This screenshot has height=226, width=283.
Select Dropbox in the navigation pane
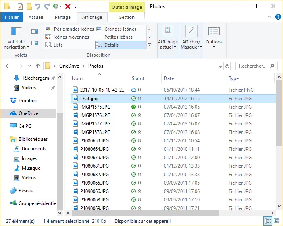pyautogui.click(x=27, y=101)
